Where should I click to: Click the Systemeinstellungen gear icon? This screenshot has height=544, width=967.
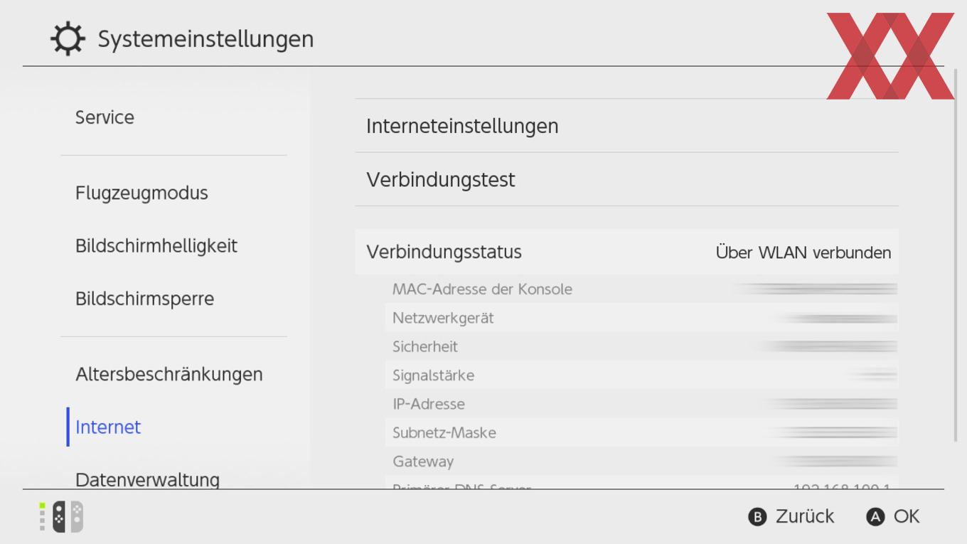click(68, 38)
